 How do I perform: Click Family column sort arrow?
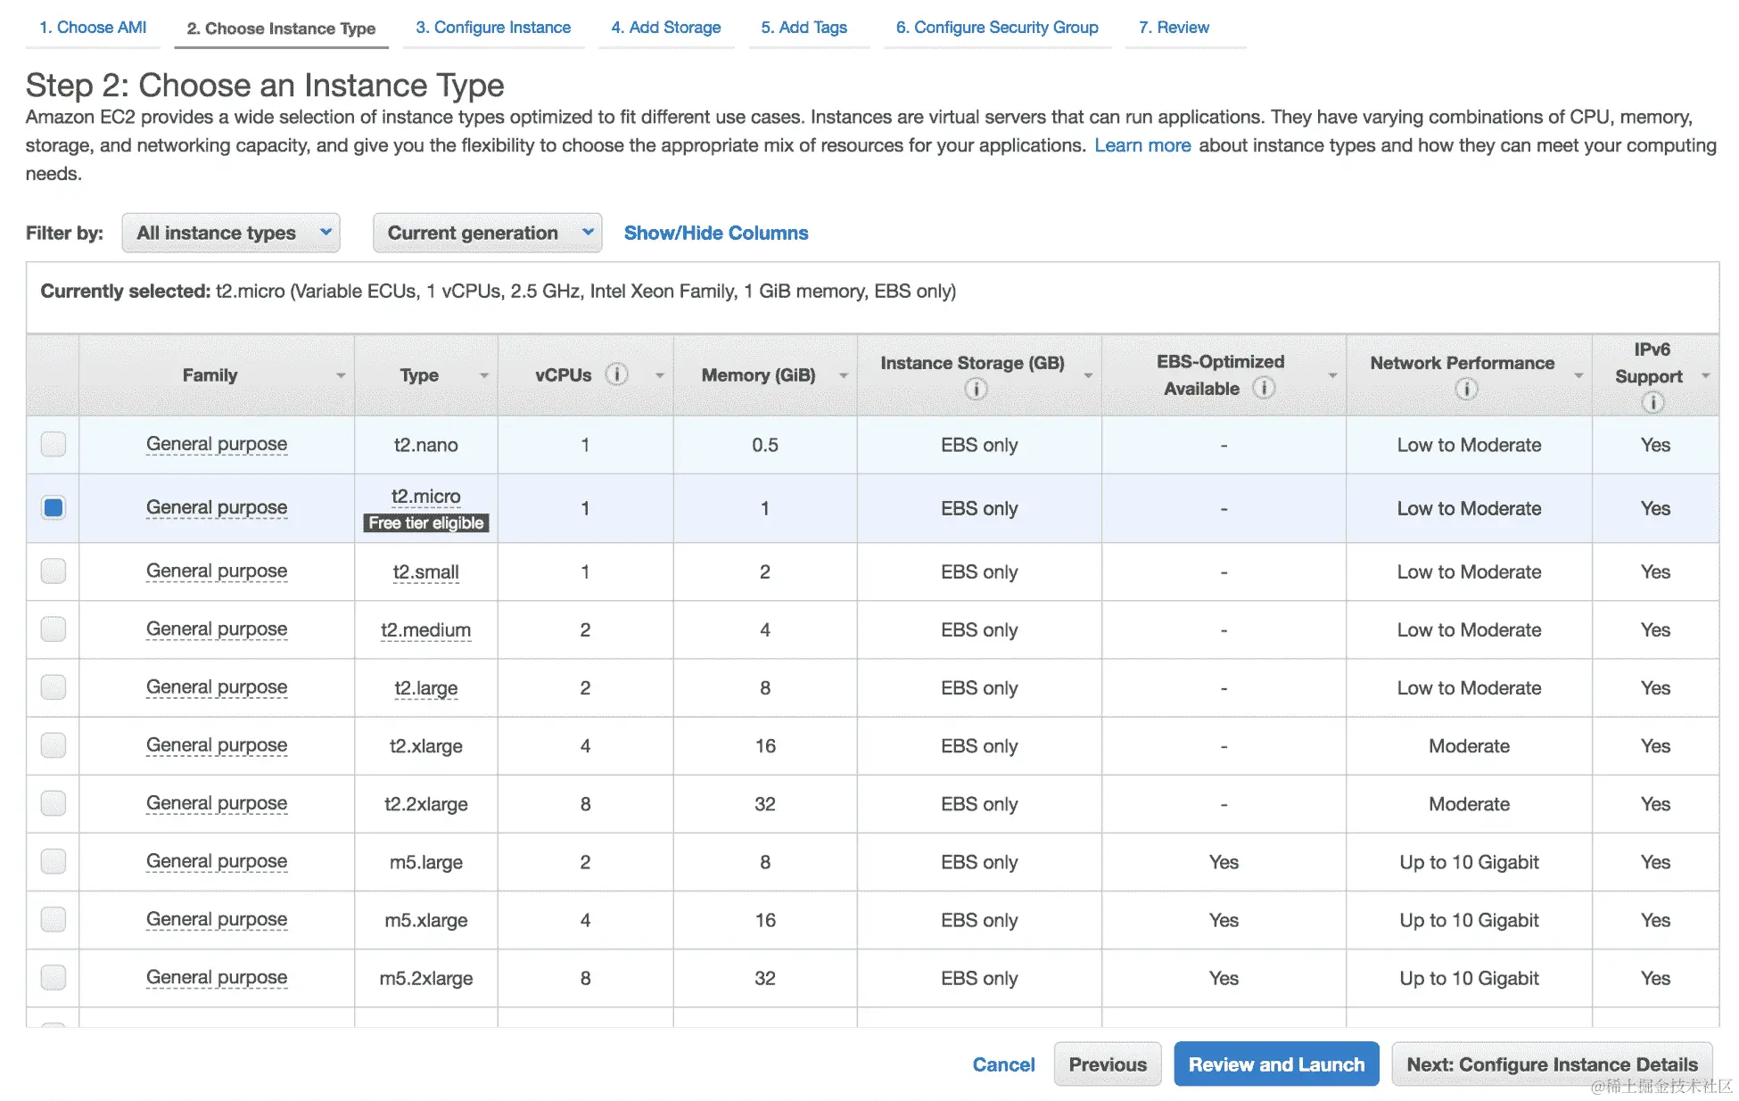(341, 376)
